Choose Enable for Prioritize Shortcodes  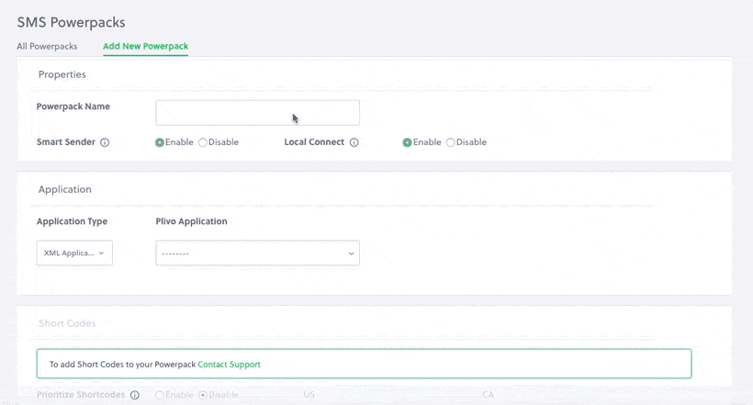click(x=160, y=396)
